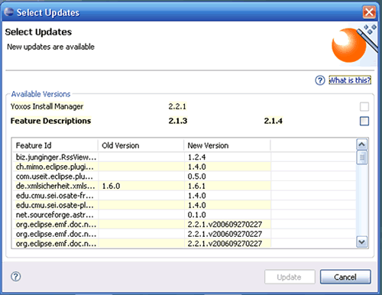382x295 pixels.
Task: Click the scrollbar down arrow of the feature table
Action: coord(362,242)
